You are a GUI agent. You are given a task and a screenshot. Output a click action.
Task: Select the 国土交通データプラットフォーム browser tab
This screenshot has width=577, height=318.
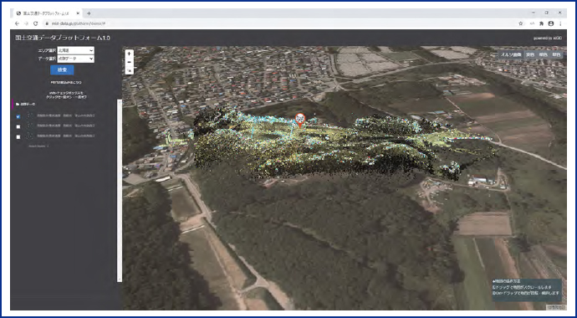pos(47,13)
